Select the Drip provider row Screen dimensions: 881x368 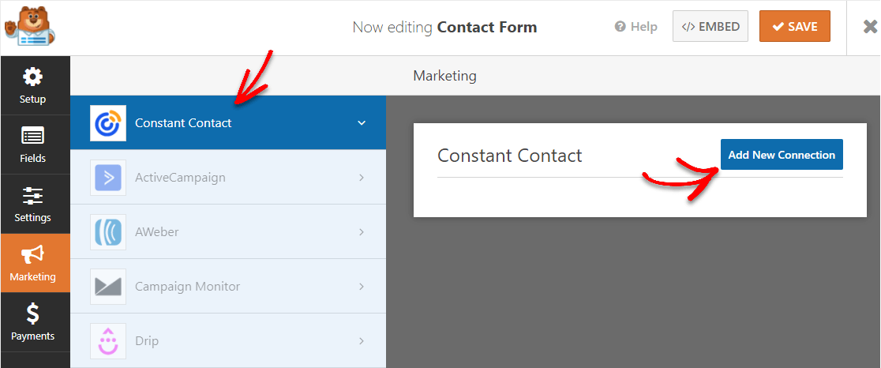228,341
